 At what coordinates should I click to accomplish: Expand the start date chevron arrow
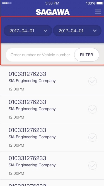click(x=45, y=31)
